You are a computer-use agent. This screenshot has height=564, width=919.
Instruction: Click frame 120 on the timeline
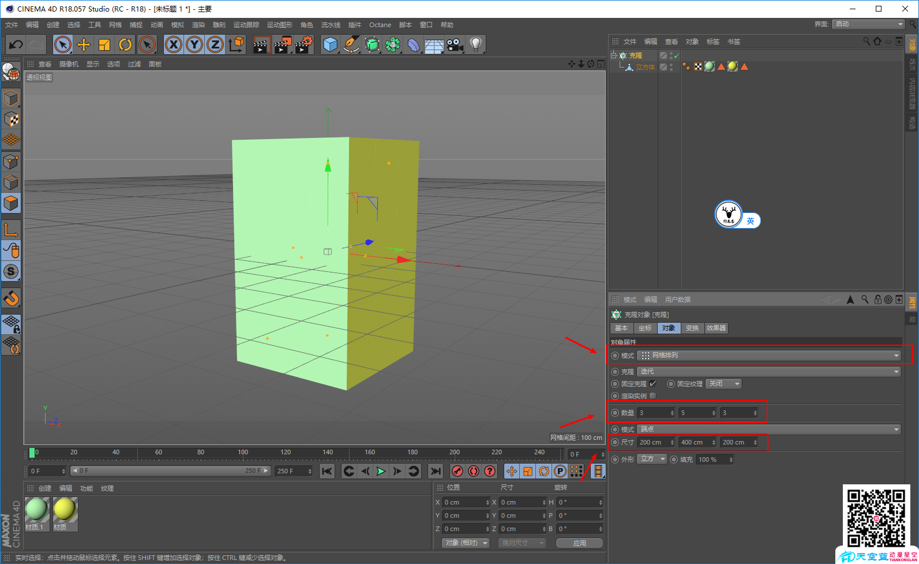[x=286, y=453]
